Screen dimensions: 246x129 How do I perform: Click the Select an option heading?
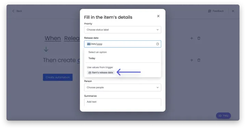[97, 52]
